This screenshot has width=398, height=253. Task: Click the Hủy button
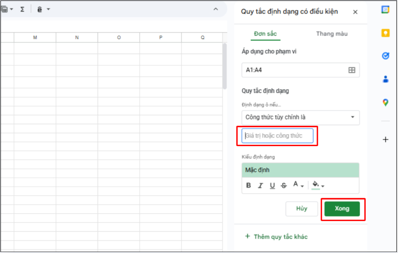(301, 209)
